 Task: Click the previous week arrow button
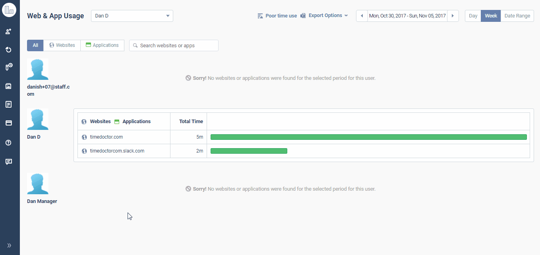pyautogui.click(x=362, y=15)
